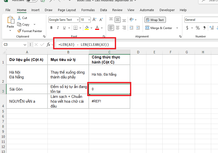This screenshot has height=153, width=218.
Task: Apply percent style format
Action: [x=198, y=28]
